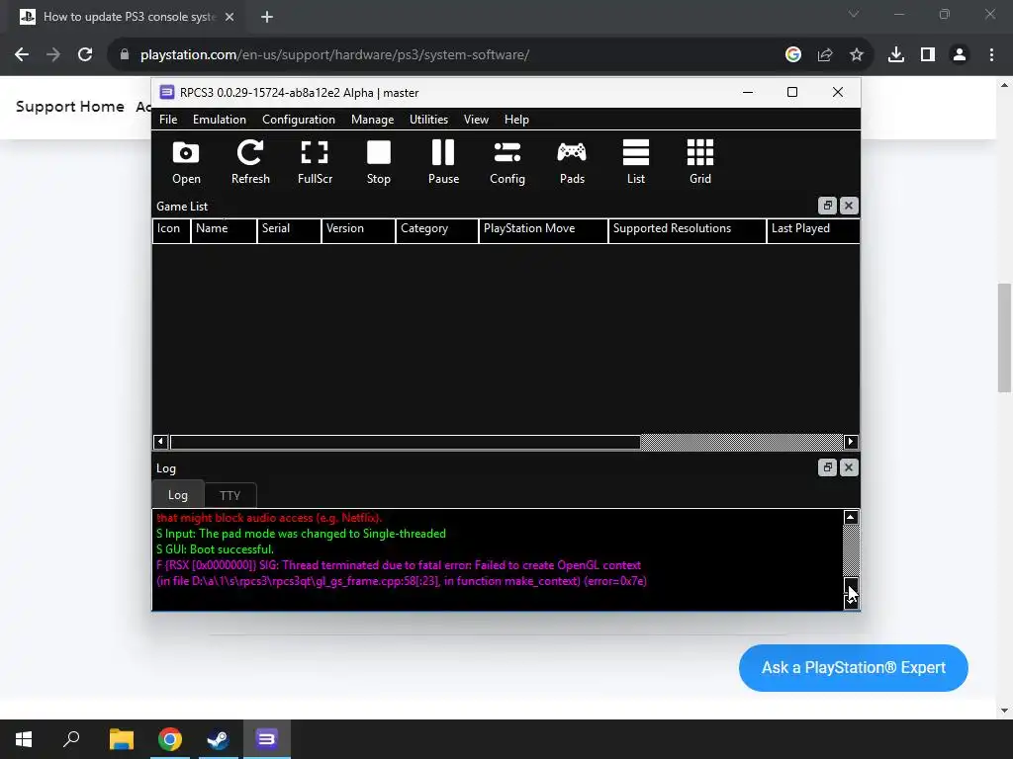The width and height of the screenshot is (1013, 759).
Task: Open File Explorer from taskbar
Action: point(121,739)
